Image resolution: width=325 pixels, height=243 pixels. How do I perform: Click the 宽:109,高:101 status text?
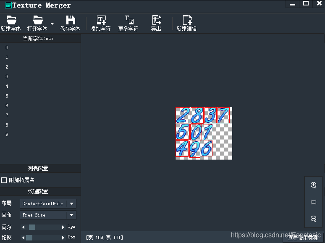pyautogui.click(x=105, y=238)
